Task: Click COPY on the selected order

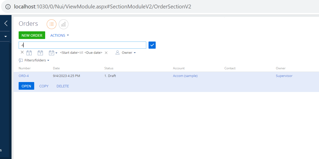Action: pos(44,86)
